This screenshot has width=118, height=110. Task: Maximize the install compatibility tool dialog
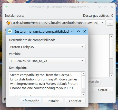78,31
